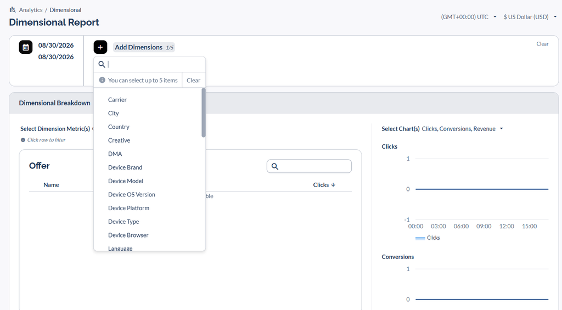The width and height of the screenshot is (562, 310).
Task: Select the Creative dimension option
Action: 119,140
